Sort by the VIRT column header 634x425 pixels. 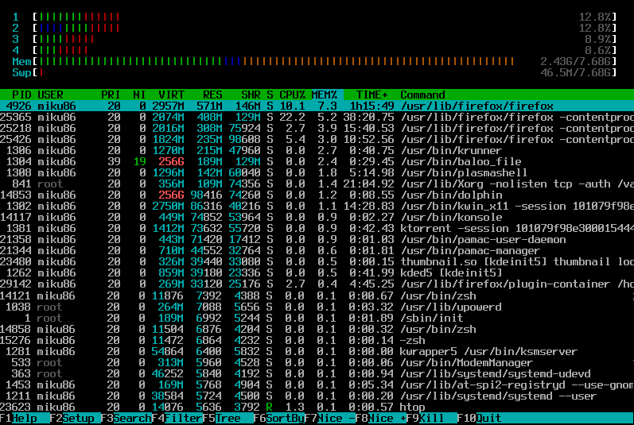click(x=171, y=95)
